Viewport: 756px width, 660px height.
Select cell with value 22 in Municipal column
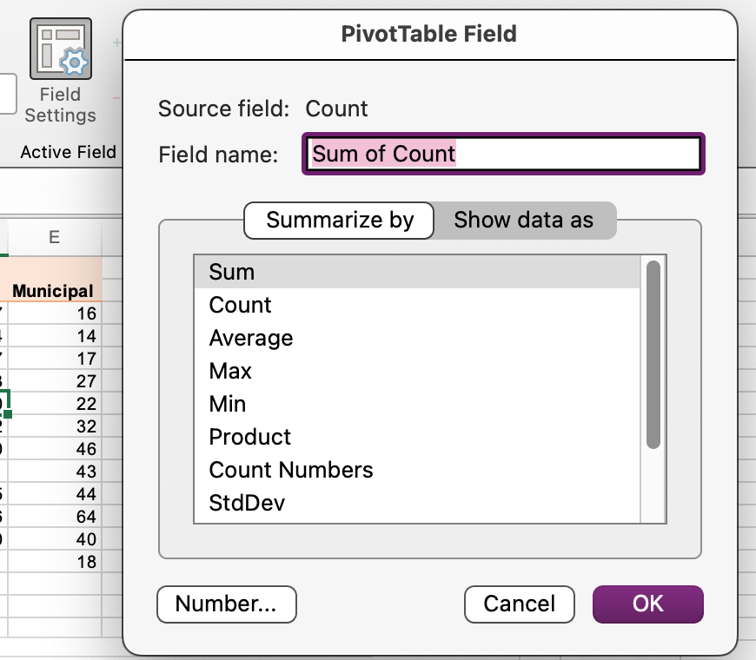(x=55, y=404)
